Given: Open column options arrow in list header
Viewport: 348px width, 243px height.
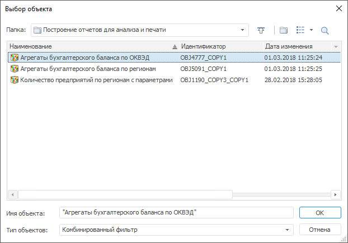Looking at the screenshot, I should point(336,46).
